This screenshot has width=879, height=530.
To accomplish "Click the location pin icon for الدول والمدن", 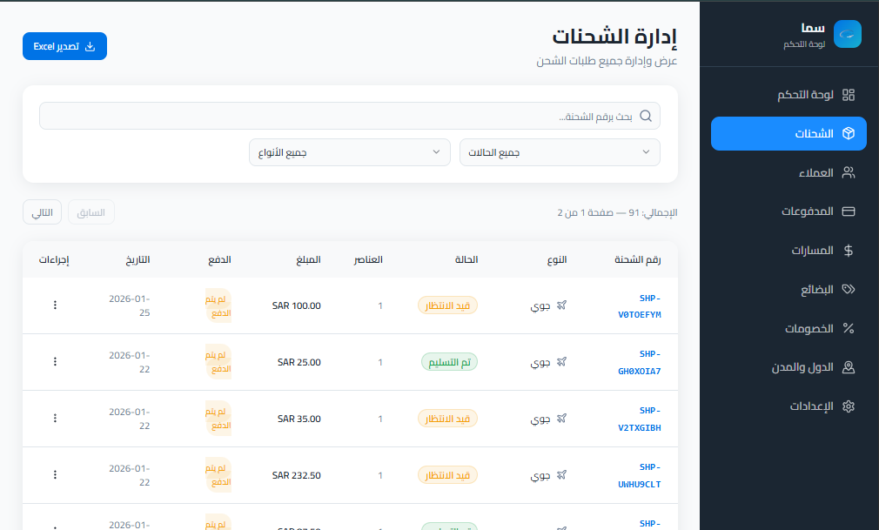I will pyautogui.click(x=849, y=367).
